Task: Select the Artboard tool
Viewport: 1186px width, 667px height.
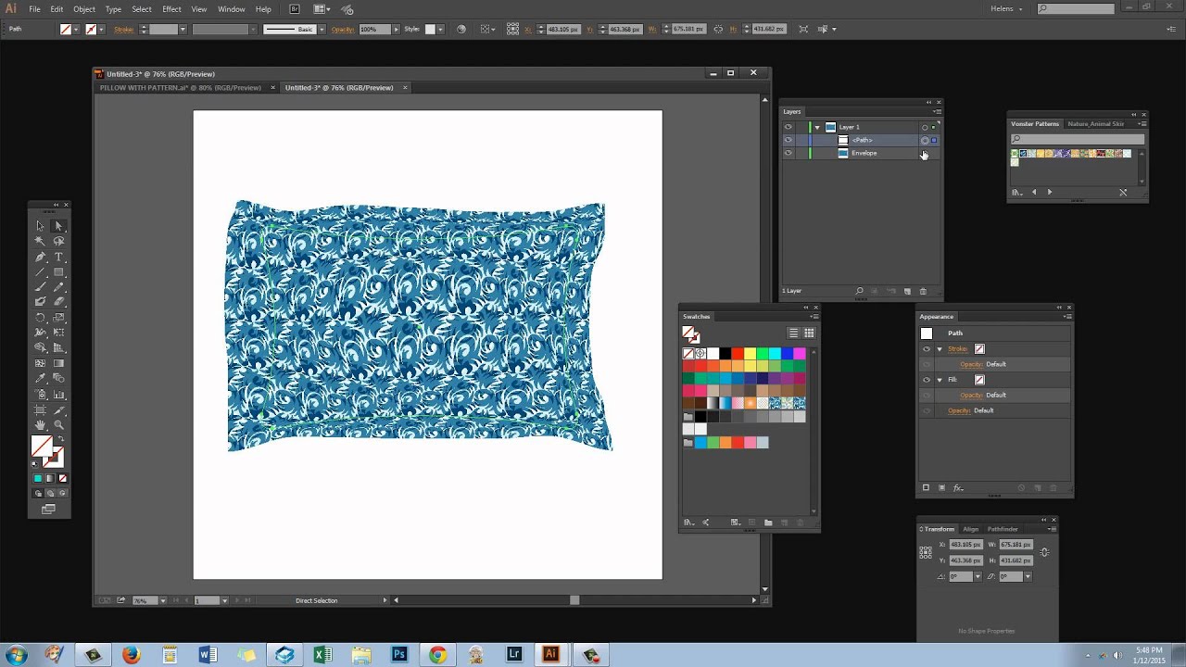Action: pos(40,409)
